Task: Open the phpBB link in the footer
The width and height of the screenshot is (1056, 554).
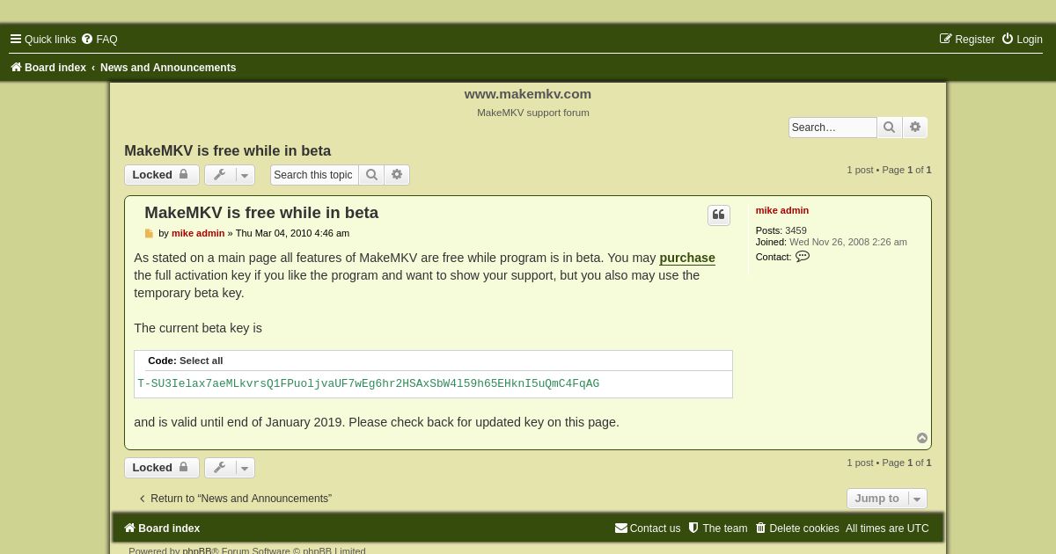Action: 197,550
